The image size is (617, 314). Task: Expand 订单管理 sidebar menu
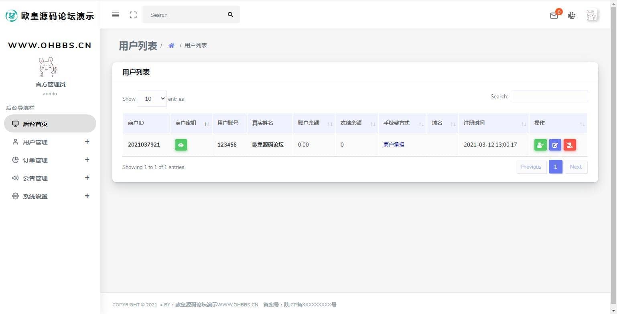point(50,160)
